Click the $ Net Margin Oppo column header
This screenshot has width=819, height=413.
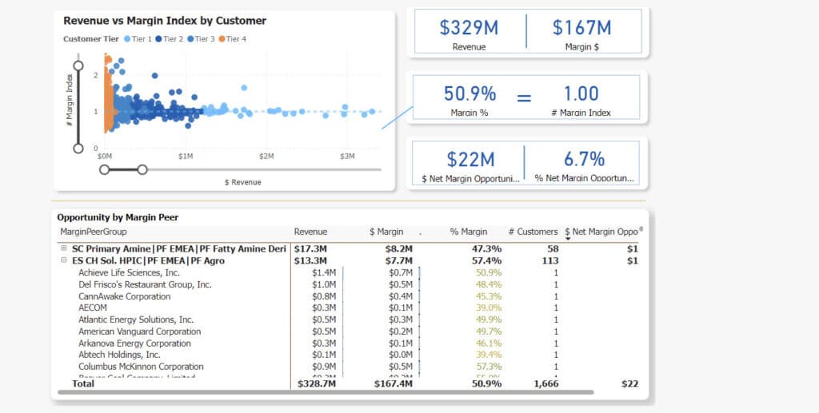pos(601,232)
